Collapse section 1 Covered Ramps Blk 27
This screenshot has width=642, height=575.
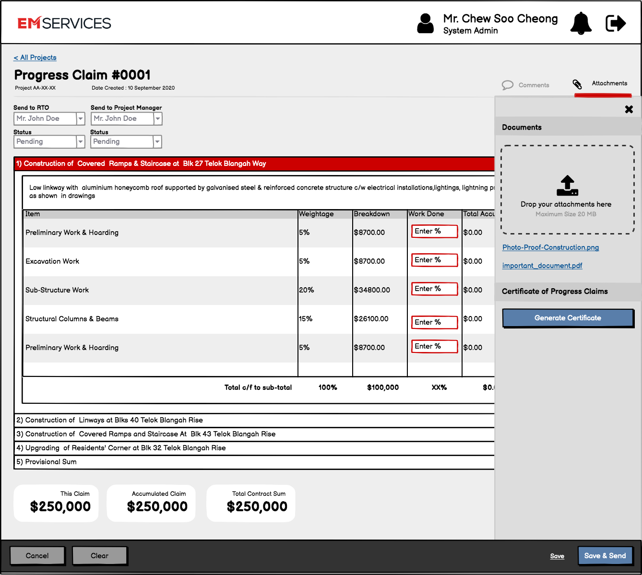pos(254,164)
